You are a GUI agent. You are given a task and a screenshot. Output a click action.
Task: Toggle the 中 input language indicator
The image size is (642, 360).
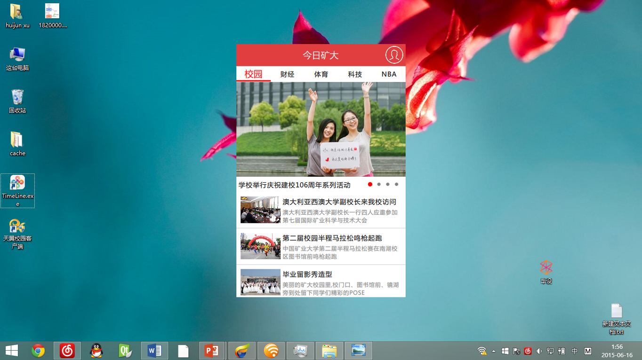pos(575,351)
